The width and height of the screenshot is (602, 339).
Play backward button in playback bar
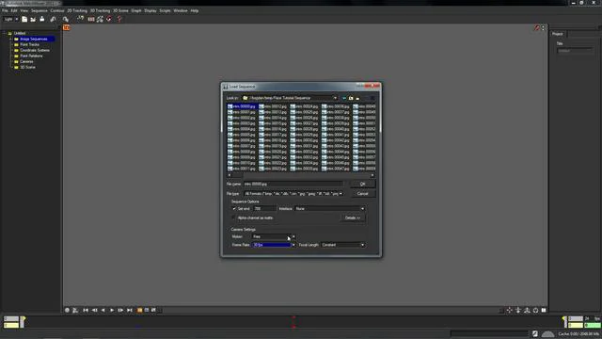tap(103, 310)
